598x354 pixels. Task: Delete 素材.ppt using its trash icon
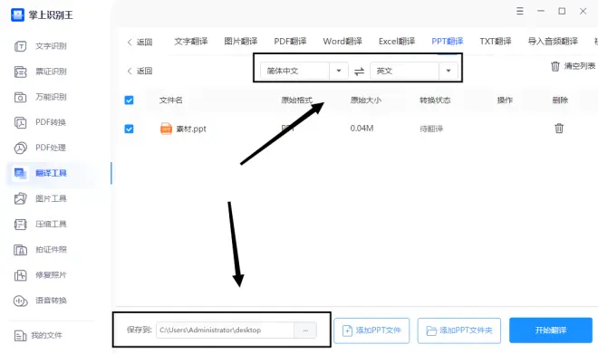(559, 129)
